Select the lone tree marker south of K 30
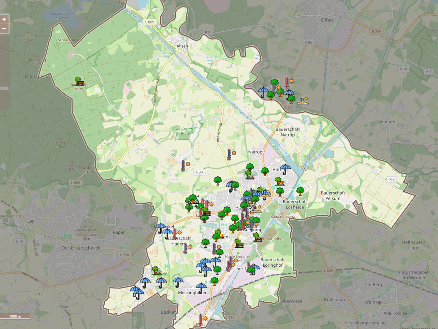The width and height of the screenshot is (438, 329). [218, 180]
